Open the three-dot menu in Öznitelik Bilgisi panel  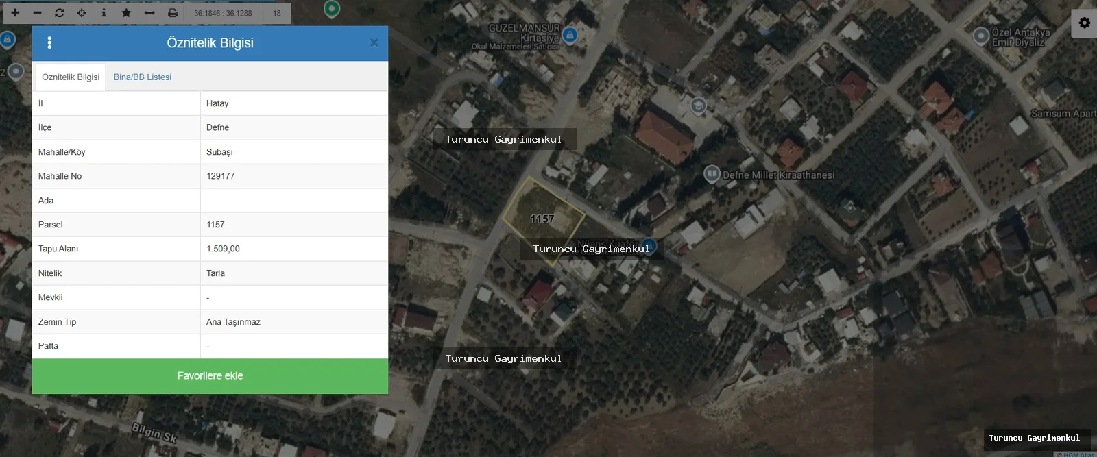pyautogui.click(x=49, y=42)
